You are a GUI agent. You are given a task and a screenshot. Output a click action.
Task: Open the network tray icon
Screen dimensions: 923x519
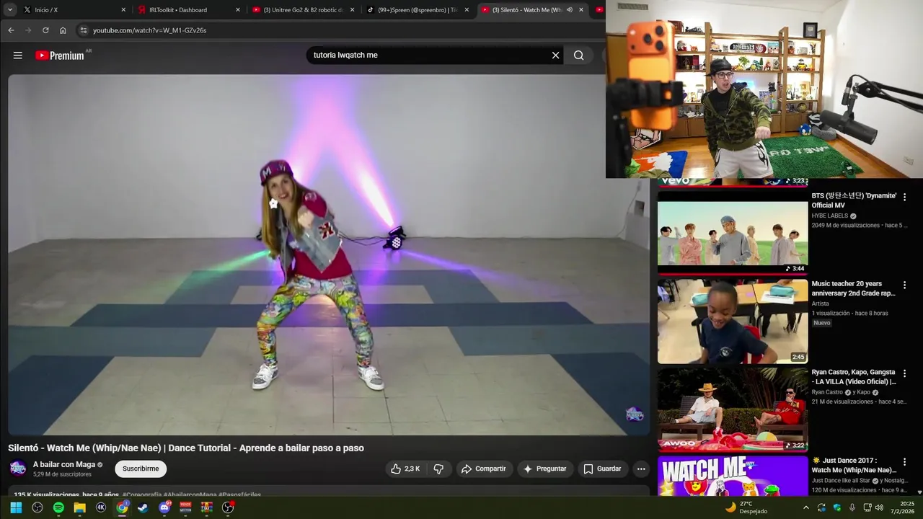coord(867,507)
